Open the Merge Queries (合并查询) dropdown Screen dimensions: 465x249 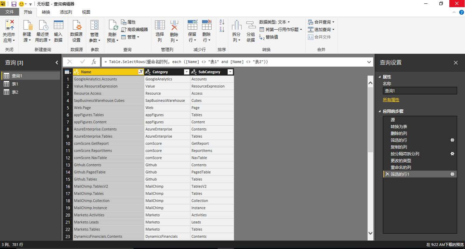coord(321,22)
